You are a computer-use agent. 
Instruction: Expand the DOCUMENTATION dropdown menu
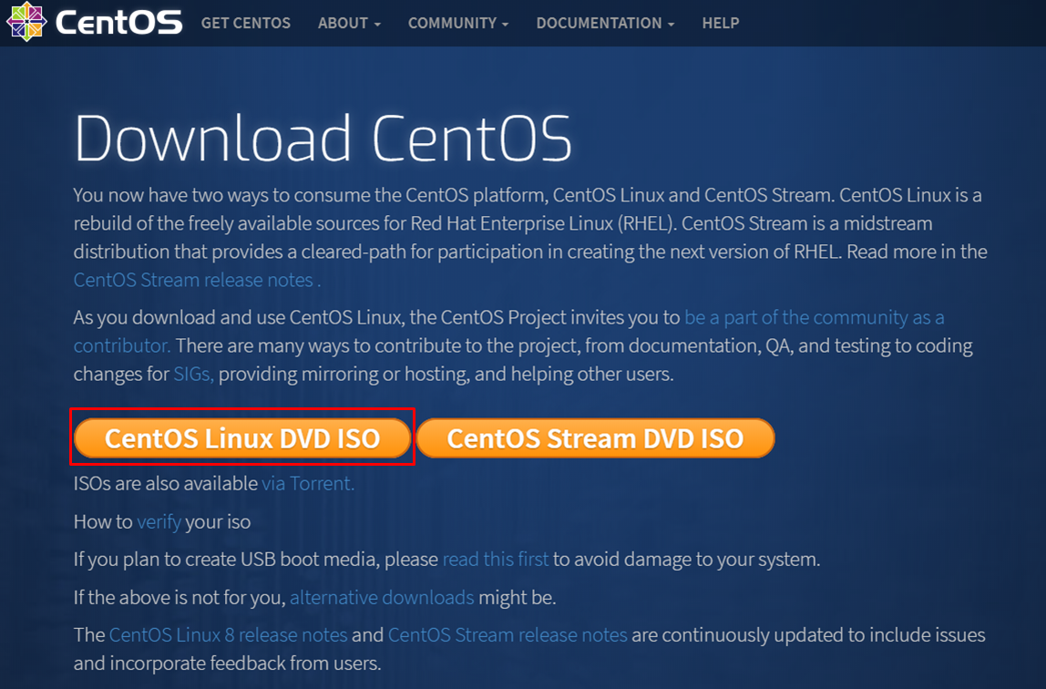coord(605,23)
